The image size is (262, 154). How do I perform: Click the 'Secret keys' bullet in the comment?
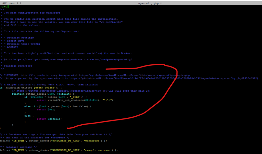16,41
